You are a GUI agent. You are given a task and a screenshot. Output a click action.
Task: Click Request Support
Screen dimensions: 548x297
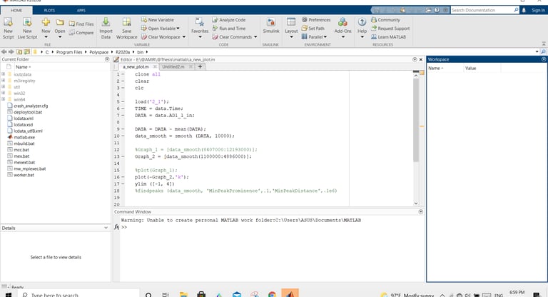(x=390, y=29)
